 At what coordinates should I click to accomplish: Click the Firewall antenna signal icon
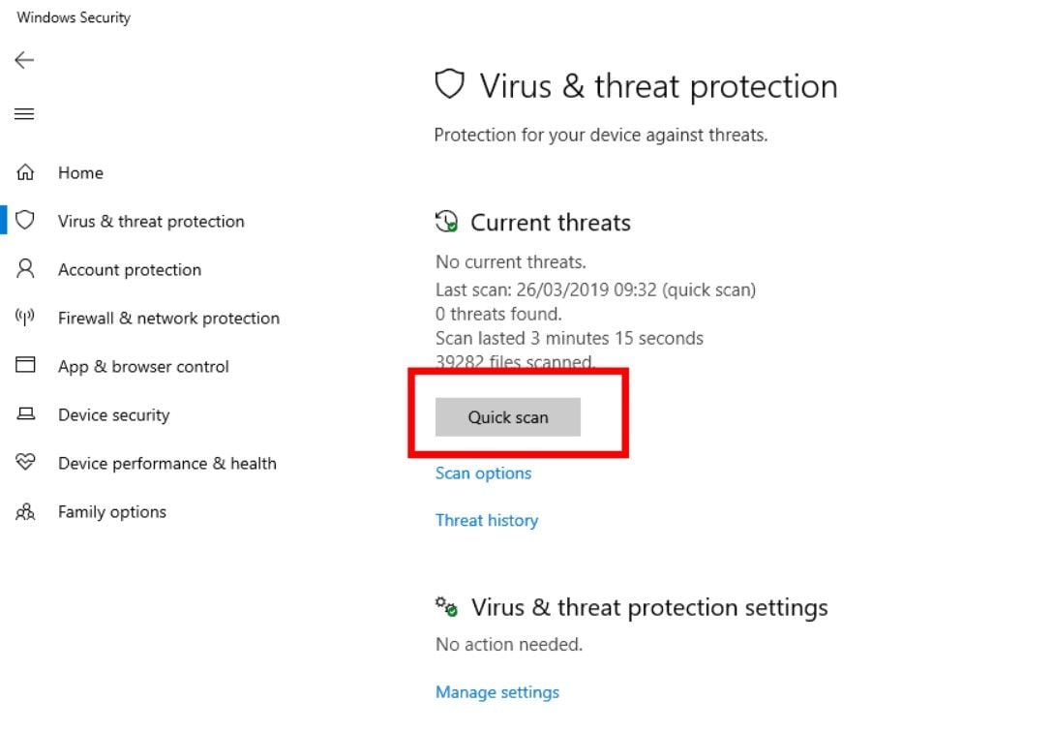26,318
